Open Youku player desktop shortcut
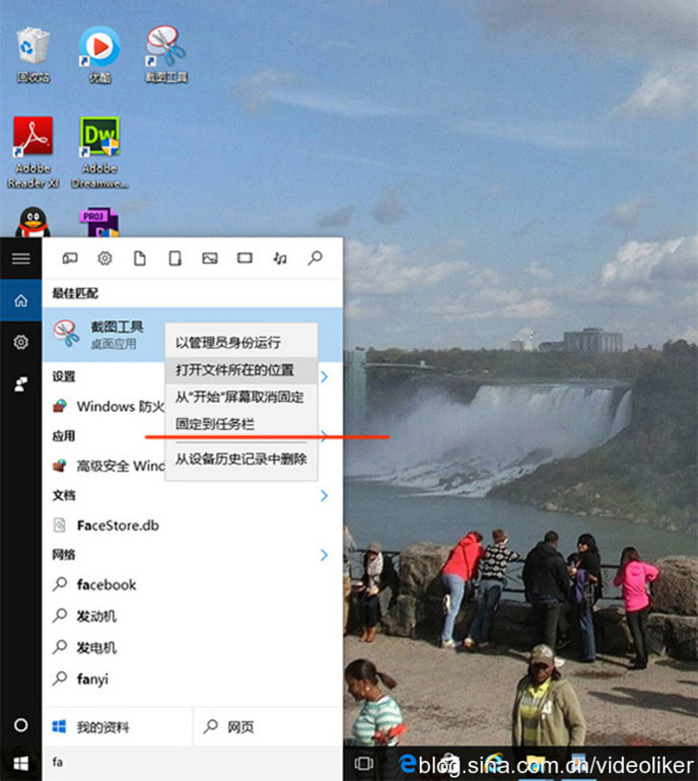The width and height of the screenshot is (698, 781). click(100, 52)
